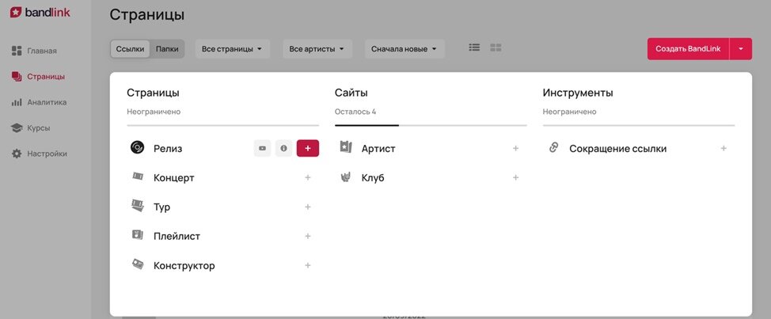Switch to the Папки tab
The height and width of the screenshot is (319, 771).
(x=167, y=49)
